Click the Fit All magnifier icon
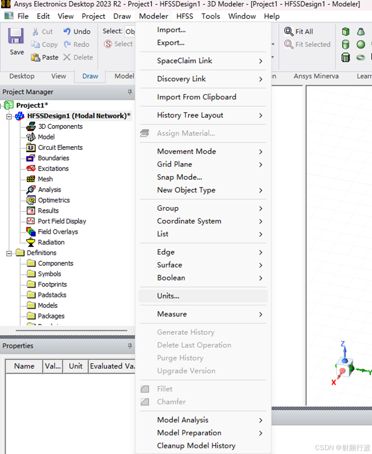 click(x=289, y=31)
